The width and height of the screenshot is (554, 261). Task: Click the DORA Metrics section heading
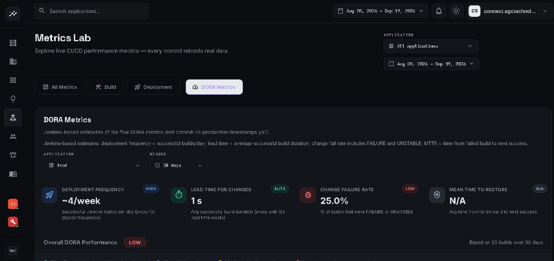[x=68, y=120]
